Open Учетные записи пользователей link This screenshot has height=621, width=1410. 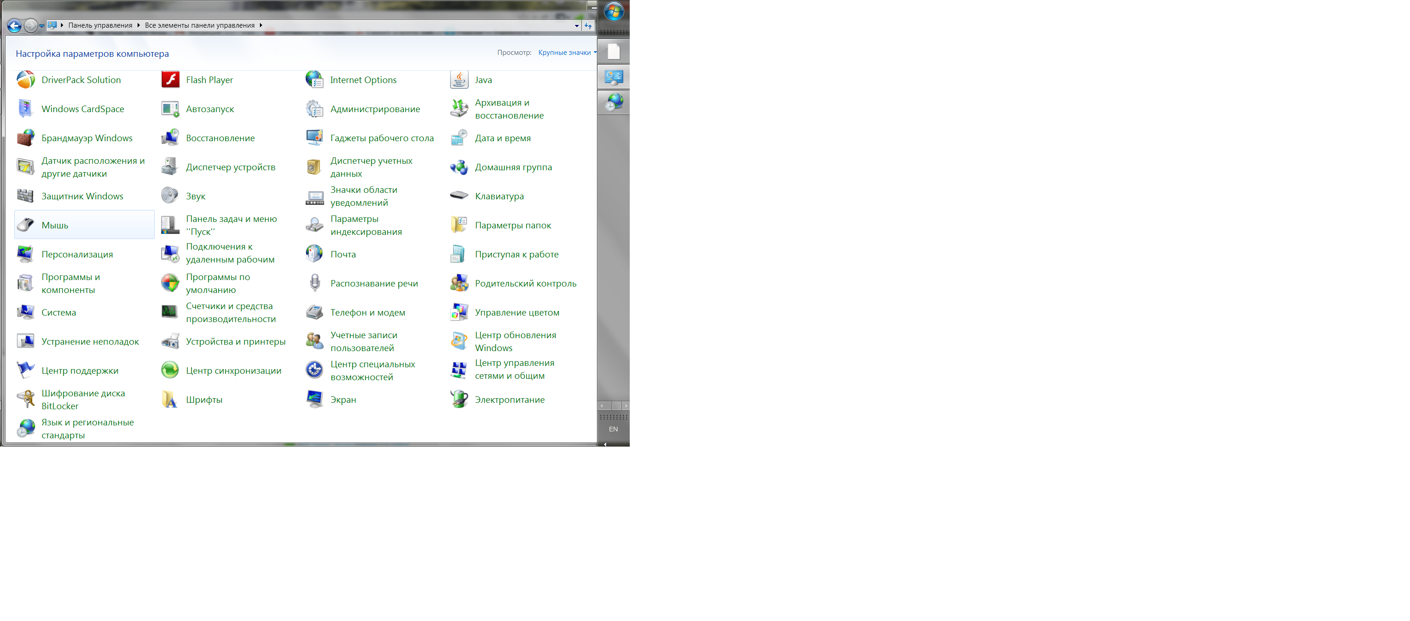pyautogui.click(x=363, y=341)
